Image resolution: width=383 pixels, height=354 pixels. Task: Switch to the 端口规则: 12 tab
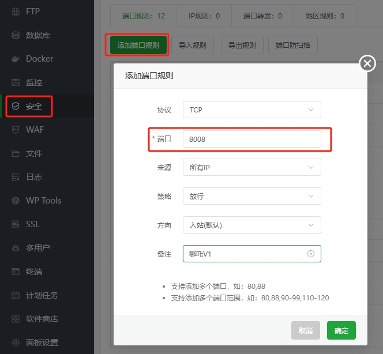point(144,16)
